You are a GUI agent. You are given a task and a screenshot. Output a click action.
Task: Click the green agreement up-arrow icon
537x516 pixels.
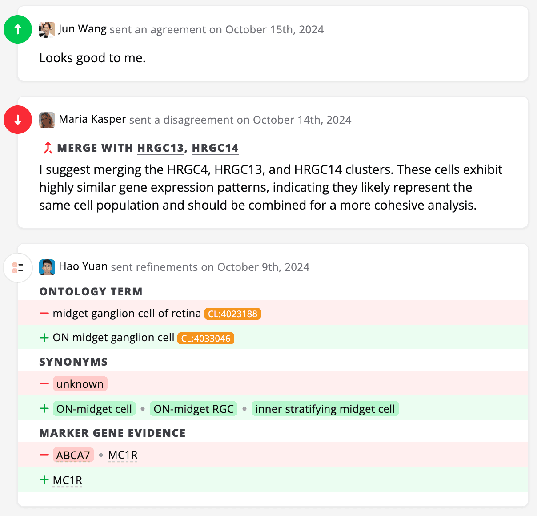[x=18, y=30]
